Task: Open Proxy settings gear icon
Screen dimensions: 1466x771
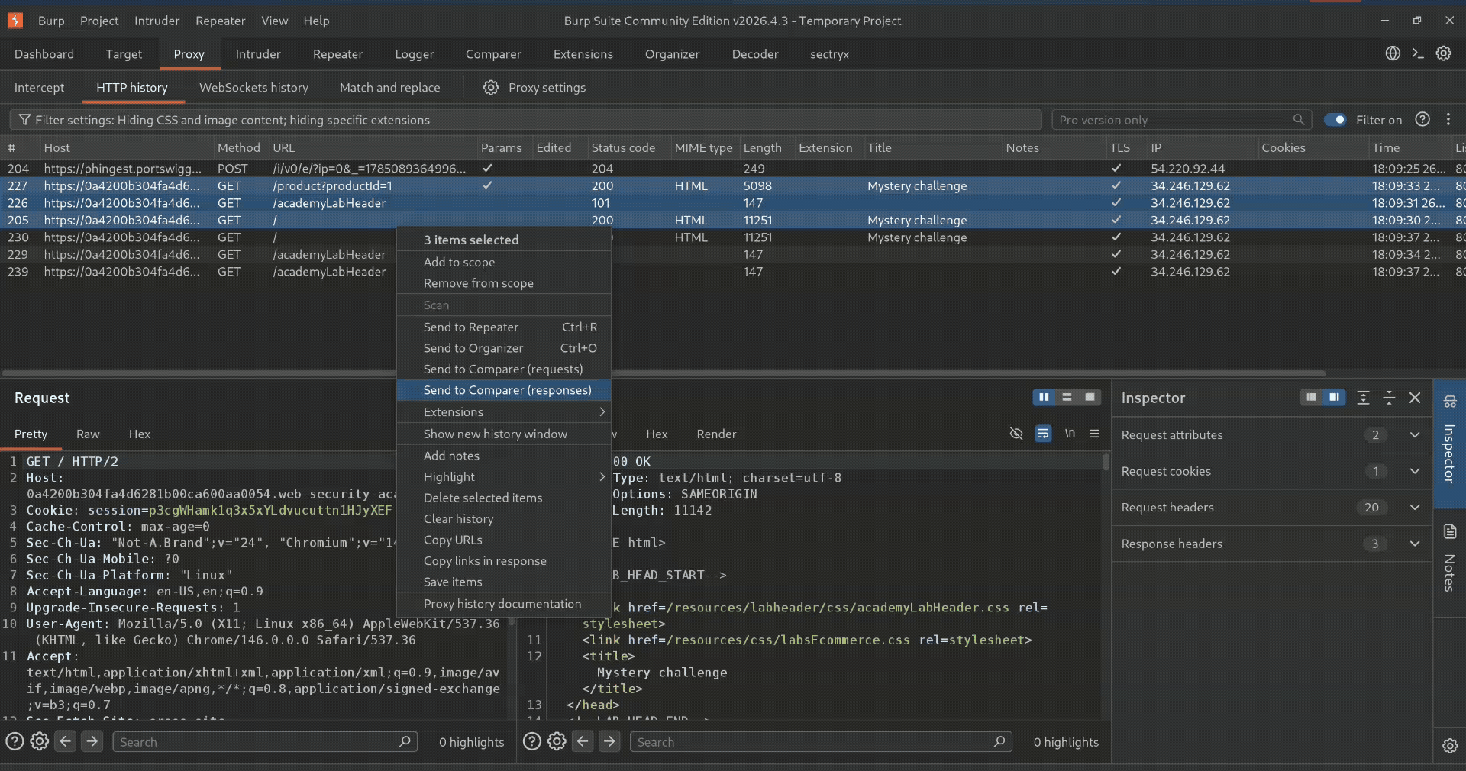Action: point(491,88)
